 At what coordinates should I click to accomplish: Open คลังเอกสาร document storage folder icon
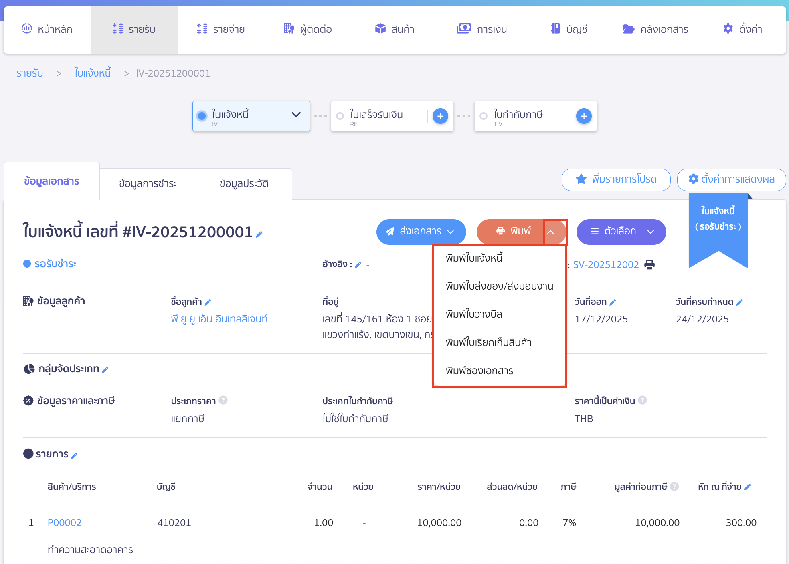click(x=629, y=28)
